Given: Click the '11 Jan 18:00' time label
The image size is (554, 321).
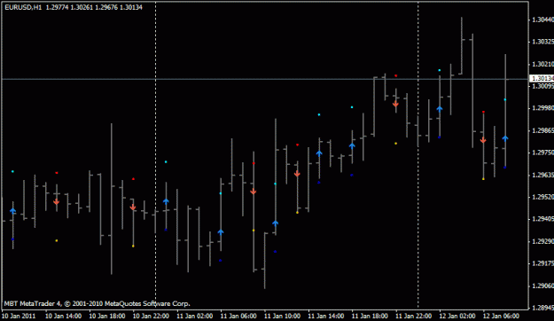Looking at the screenshot, I should [370, 316].
